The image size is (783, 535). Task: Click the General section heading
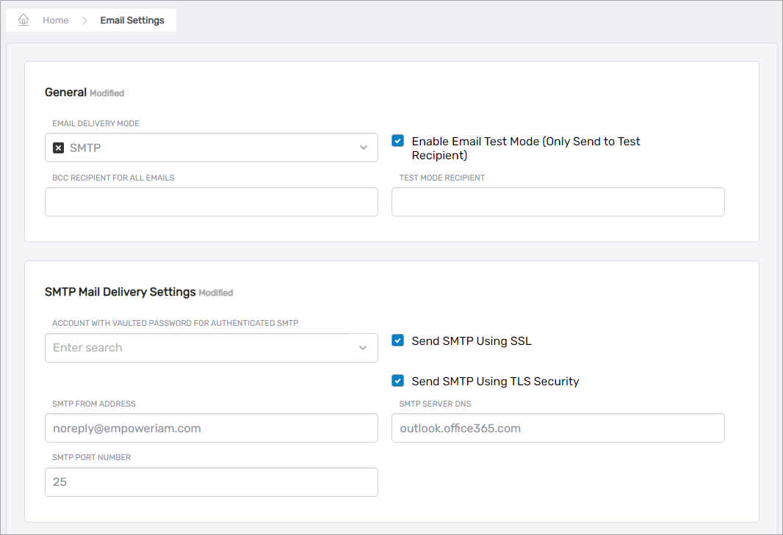(65, 92)
